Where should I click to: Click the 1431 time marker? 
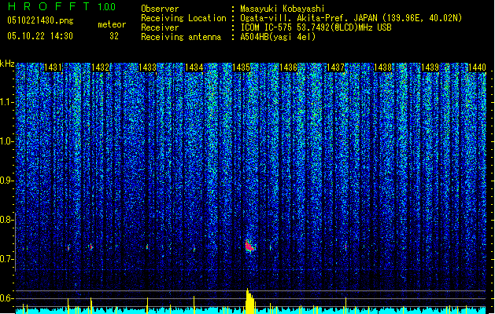click(x=53, y=68)
